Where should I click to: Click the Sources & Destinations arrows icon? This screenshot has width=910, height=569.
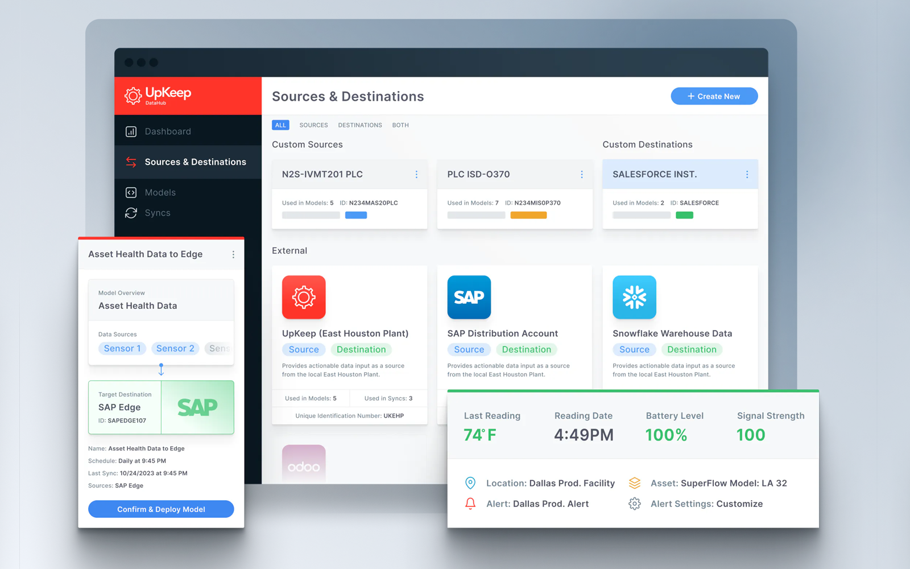click(x=131, y=162)
